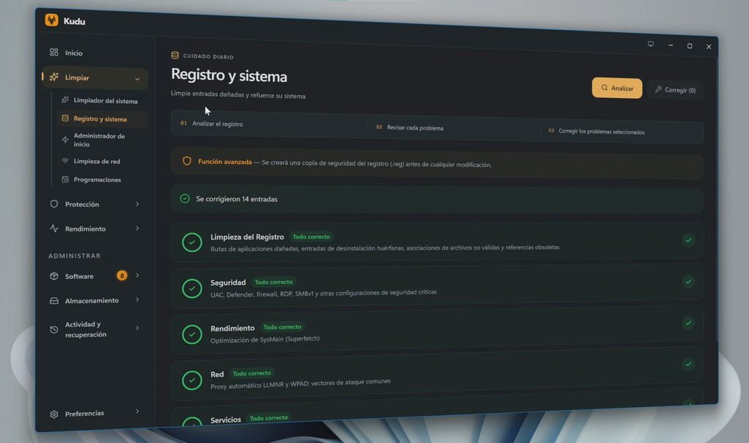Click the monitor icon in title bar
The image size is (749, 443).
tap(650, 43)
